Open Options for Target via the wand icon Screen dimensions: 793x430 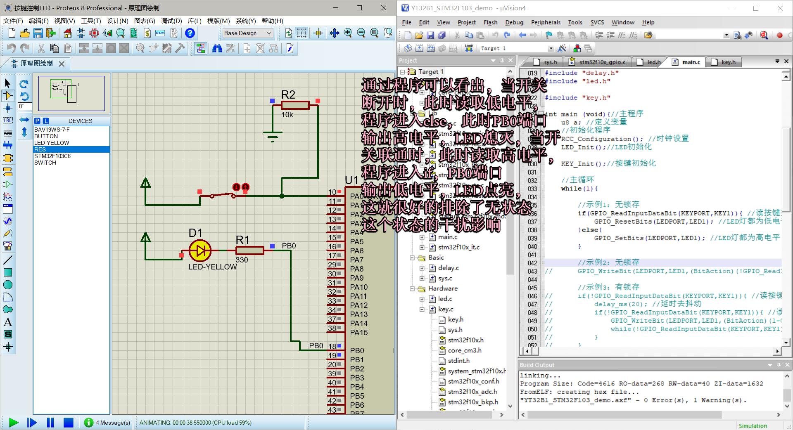tap(563, 48)
